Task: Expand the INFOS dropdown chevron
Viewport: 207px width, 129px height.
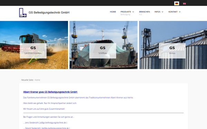Action: coord(162,12)
